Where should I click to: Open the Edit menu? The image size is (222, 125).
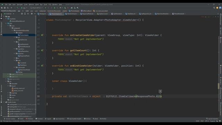10,5
